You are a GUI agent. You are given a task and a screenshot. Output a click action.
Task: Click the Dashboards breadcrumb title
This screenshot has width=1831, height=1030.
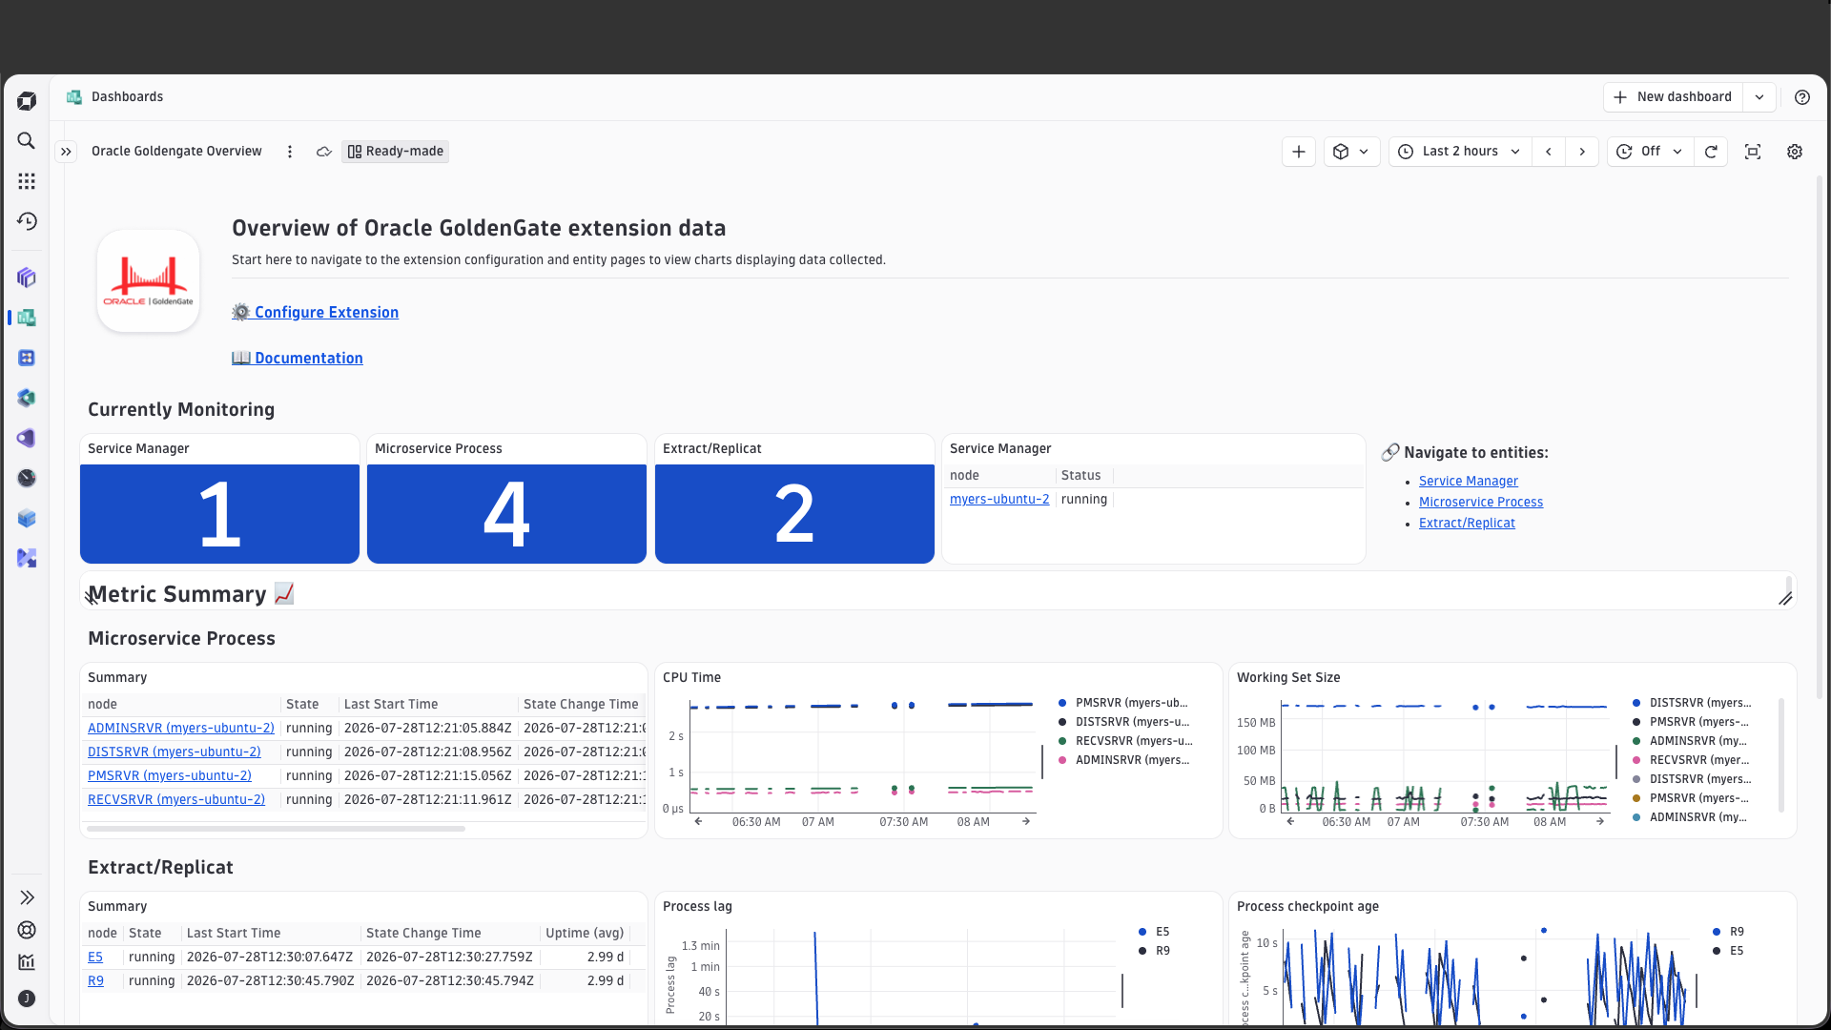tap(127, 97)
